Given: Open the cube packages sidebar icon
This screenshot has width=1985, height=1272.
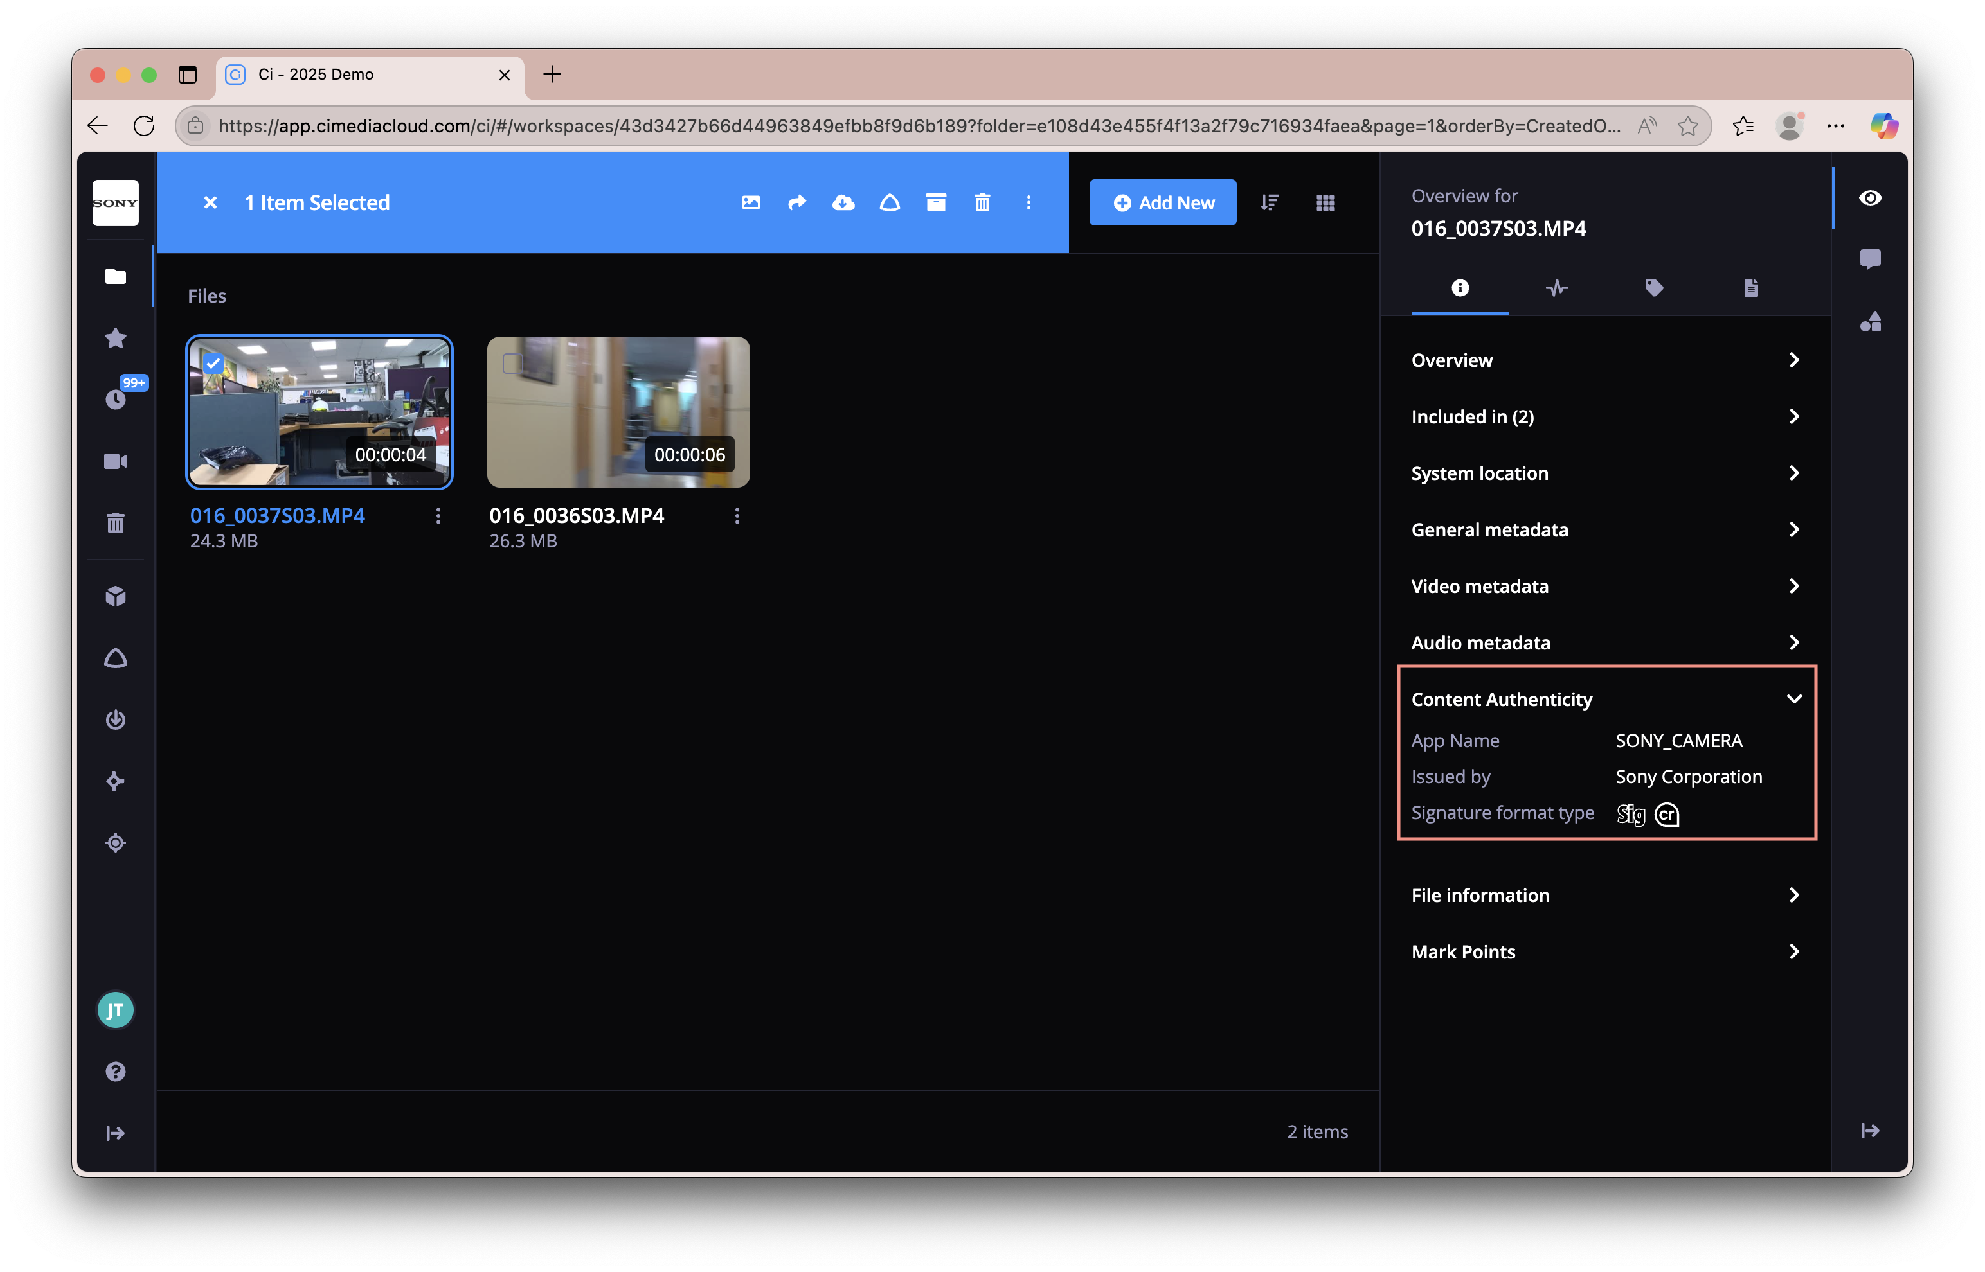Looking at the screenshot, I should pos(116,596).
